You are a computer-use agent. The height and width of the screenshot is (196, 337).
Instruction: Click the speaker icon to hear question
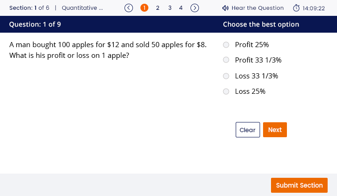pos(225,8)
